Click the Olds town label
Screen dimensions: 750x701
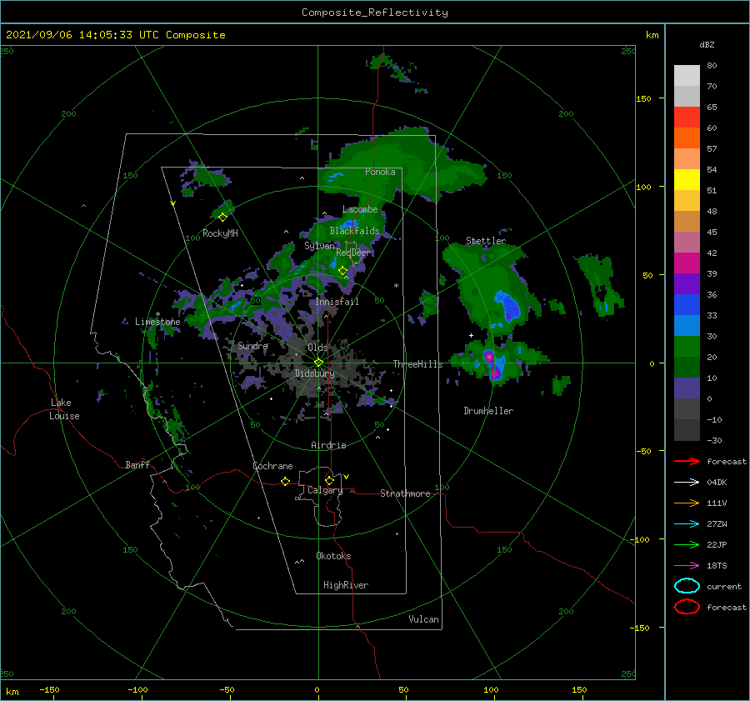pyautogui.click(x=317, y=348)
